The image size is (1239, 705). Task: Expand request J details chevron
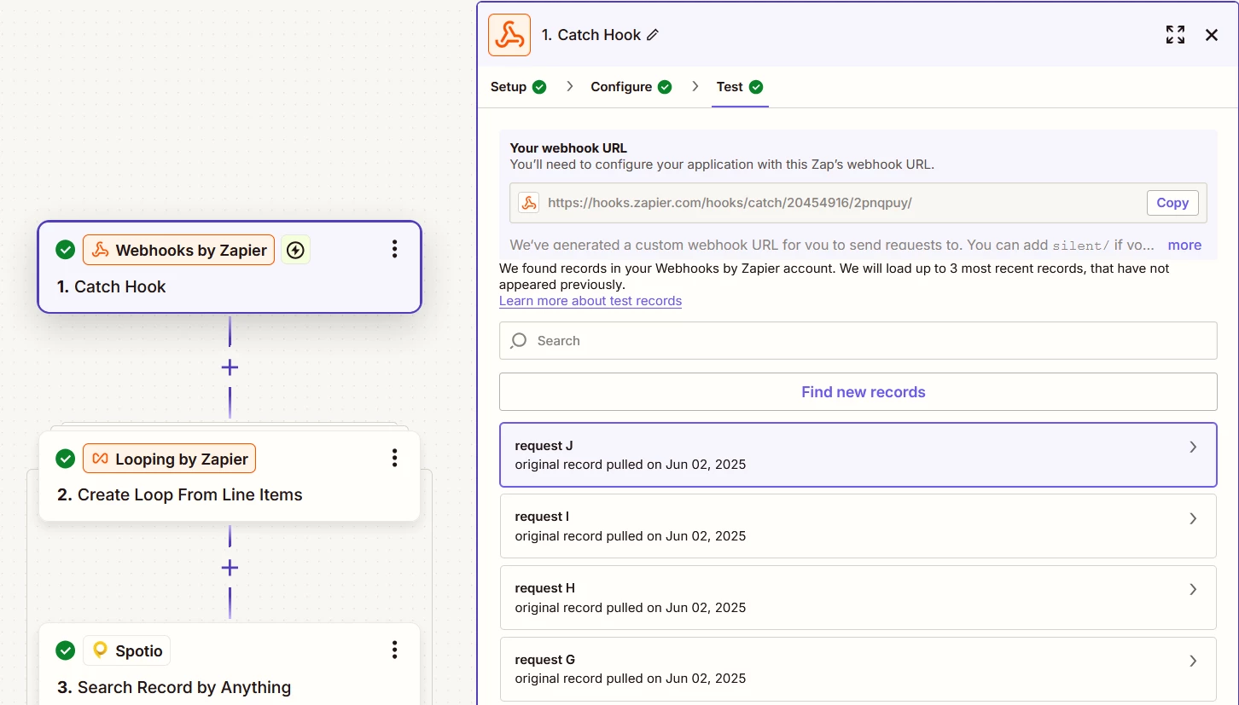1194,447
